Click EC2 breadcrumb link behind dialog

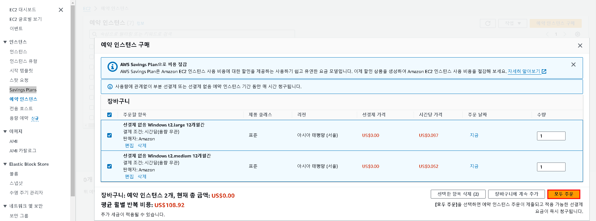tap(87, 9)
